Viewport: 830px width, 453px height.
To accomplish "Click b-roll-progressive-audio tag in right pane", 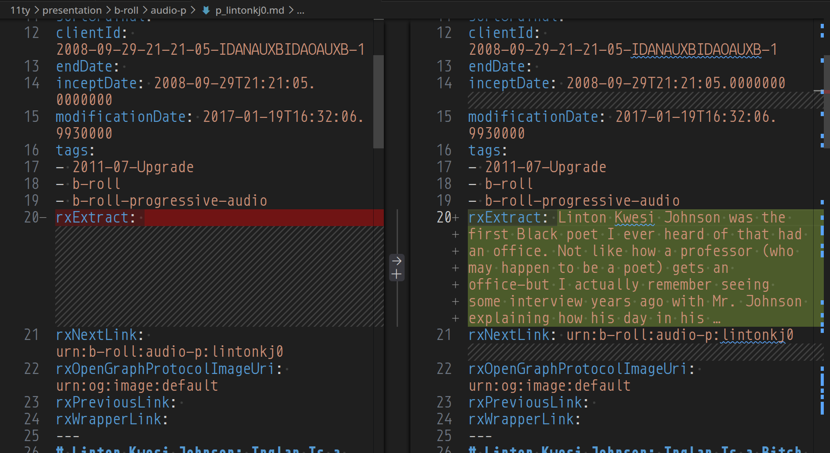I will coord(582,200).
